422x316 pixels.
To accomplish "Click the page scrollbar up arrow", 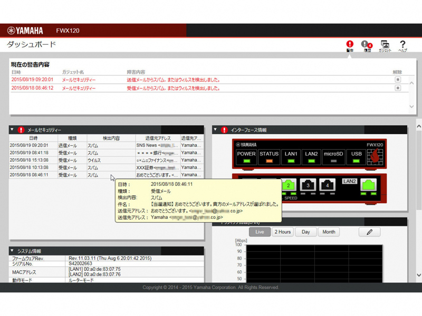I will pos(419,126).
